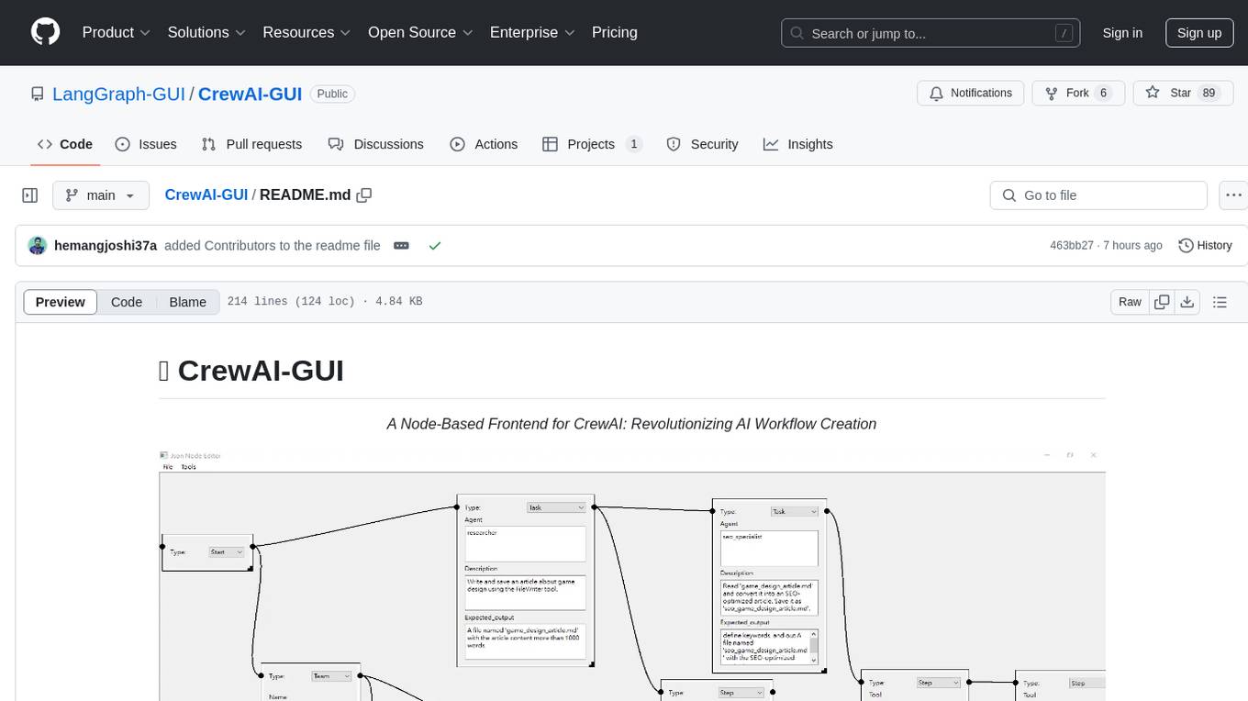
Task: Expand the Open Source menu
Action: [x=420, y=32]
